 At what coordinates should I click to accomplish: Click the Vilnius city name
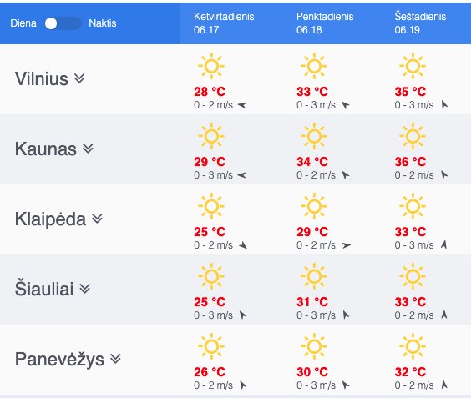[x=42, y=79]
